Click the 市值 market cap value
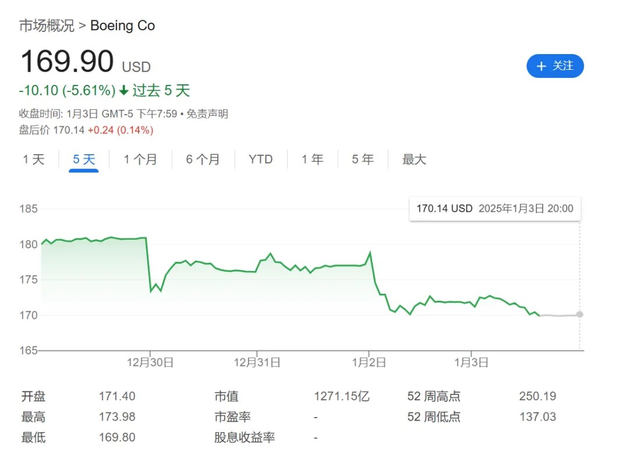This screenshot has width=629, height=456. coord(342,396)
